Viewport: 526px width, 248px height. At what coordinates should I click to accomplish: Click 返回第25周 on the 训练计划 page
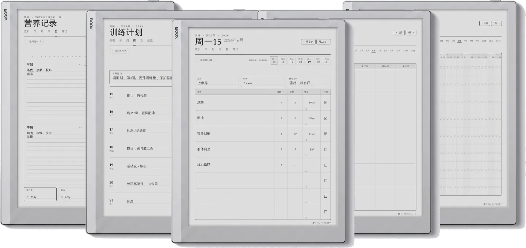(x=119, y=51)
